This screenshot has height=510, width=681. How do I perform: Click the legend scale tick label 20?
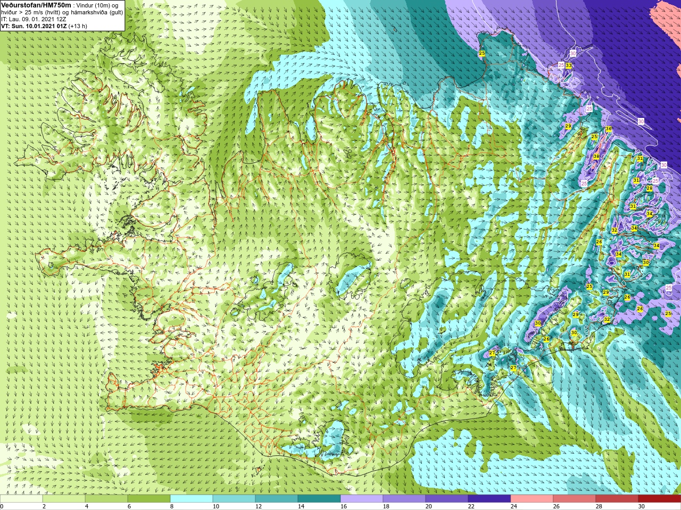[429, 506]
